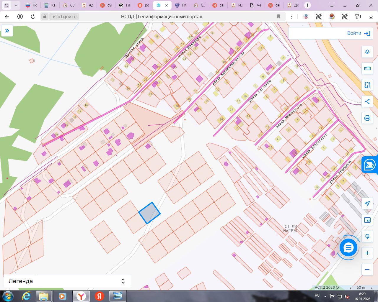Viewport: 378px width, 302px height.
Task: Open the muted volume tray icon
Action: pyautogui.click(x=347, y=296)
